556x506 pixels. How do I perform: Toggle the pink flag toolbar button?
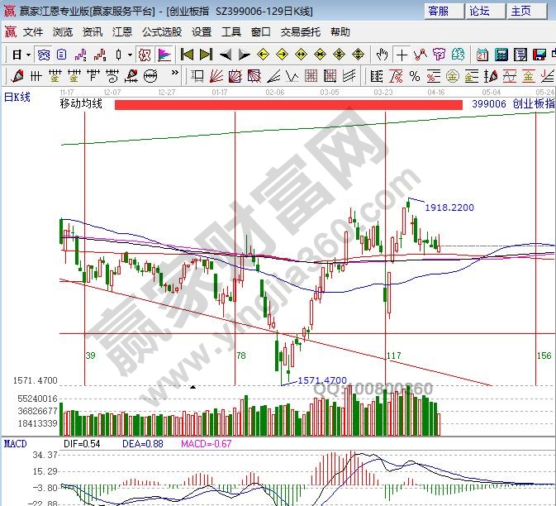pyautogui.click(x=164, y=55)
